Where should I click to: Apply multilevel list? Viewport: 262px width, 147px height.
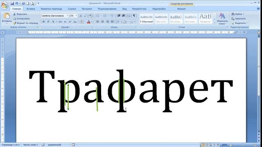pos(112,16)
